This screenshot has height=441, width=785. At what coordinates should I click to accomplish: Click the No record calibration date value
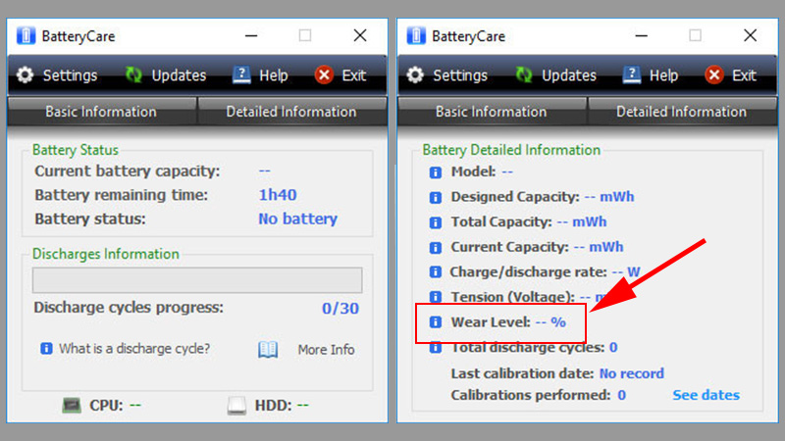[x=632, y=373]
